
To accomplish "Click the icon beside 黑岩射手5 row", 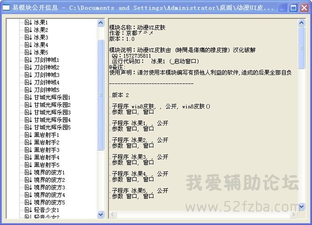I will pyautogui.click(x=28, y=165).
